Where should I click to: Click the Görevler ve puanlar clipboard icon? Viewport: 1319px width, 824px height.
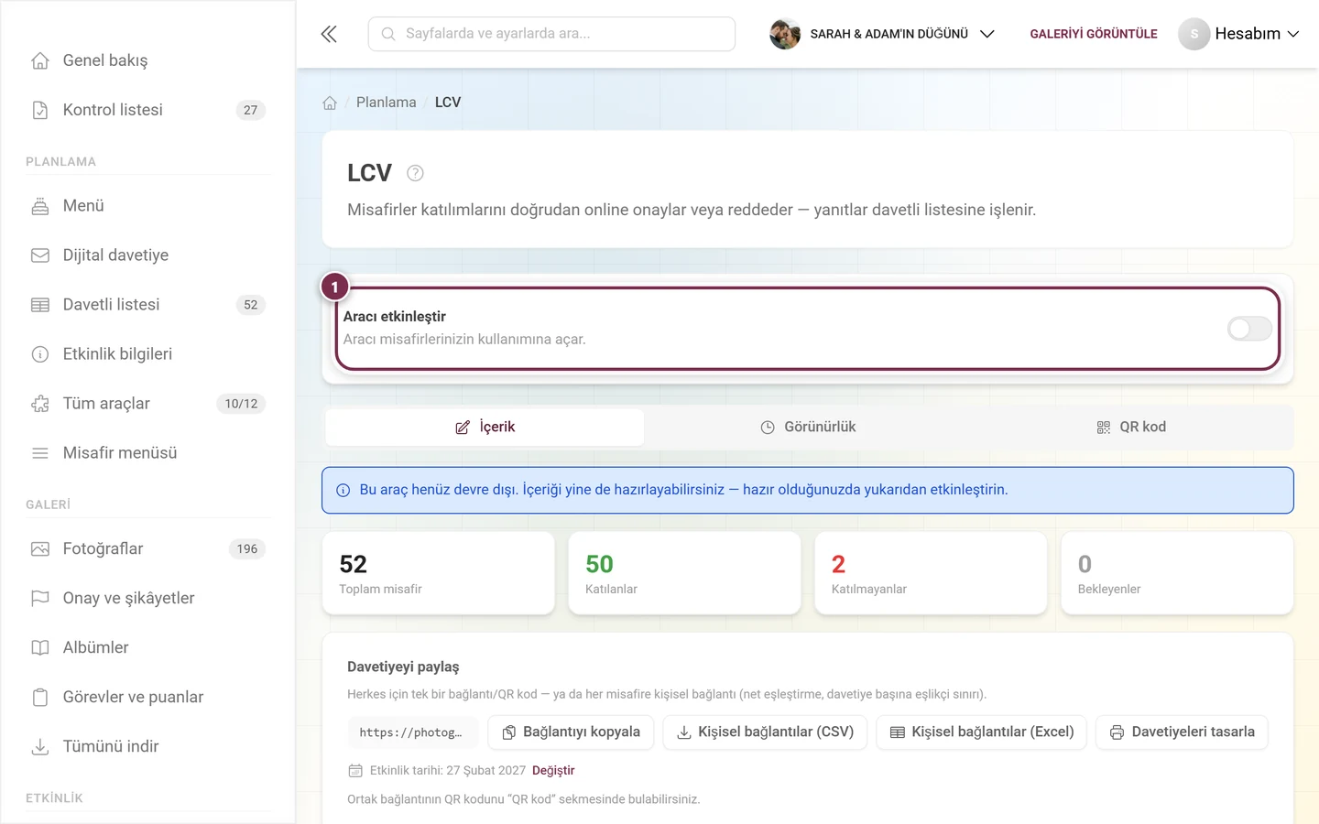[40, 698]
